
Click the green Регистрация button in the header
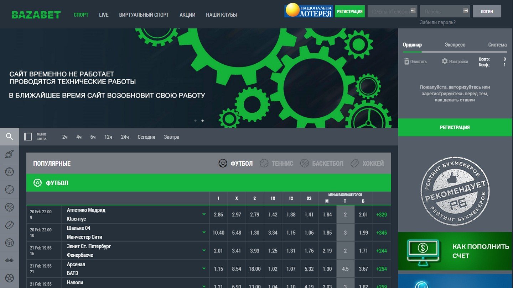[350, 11]
